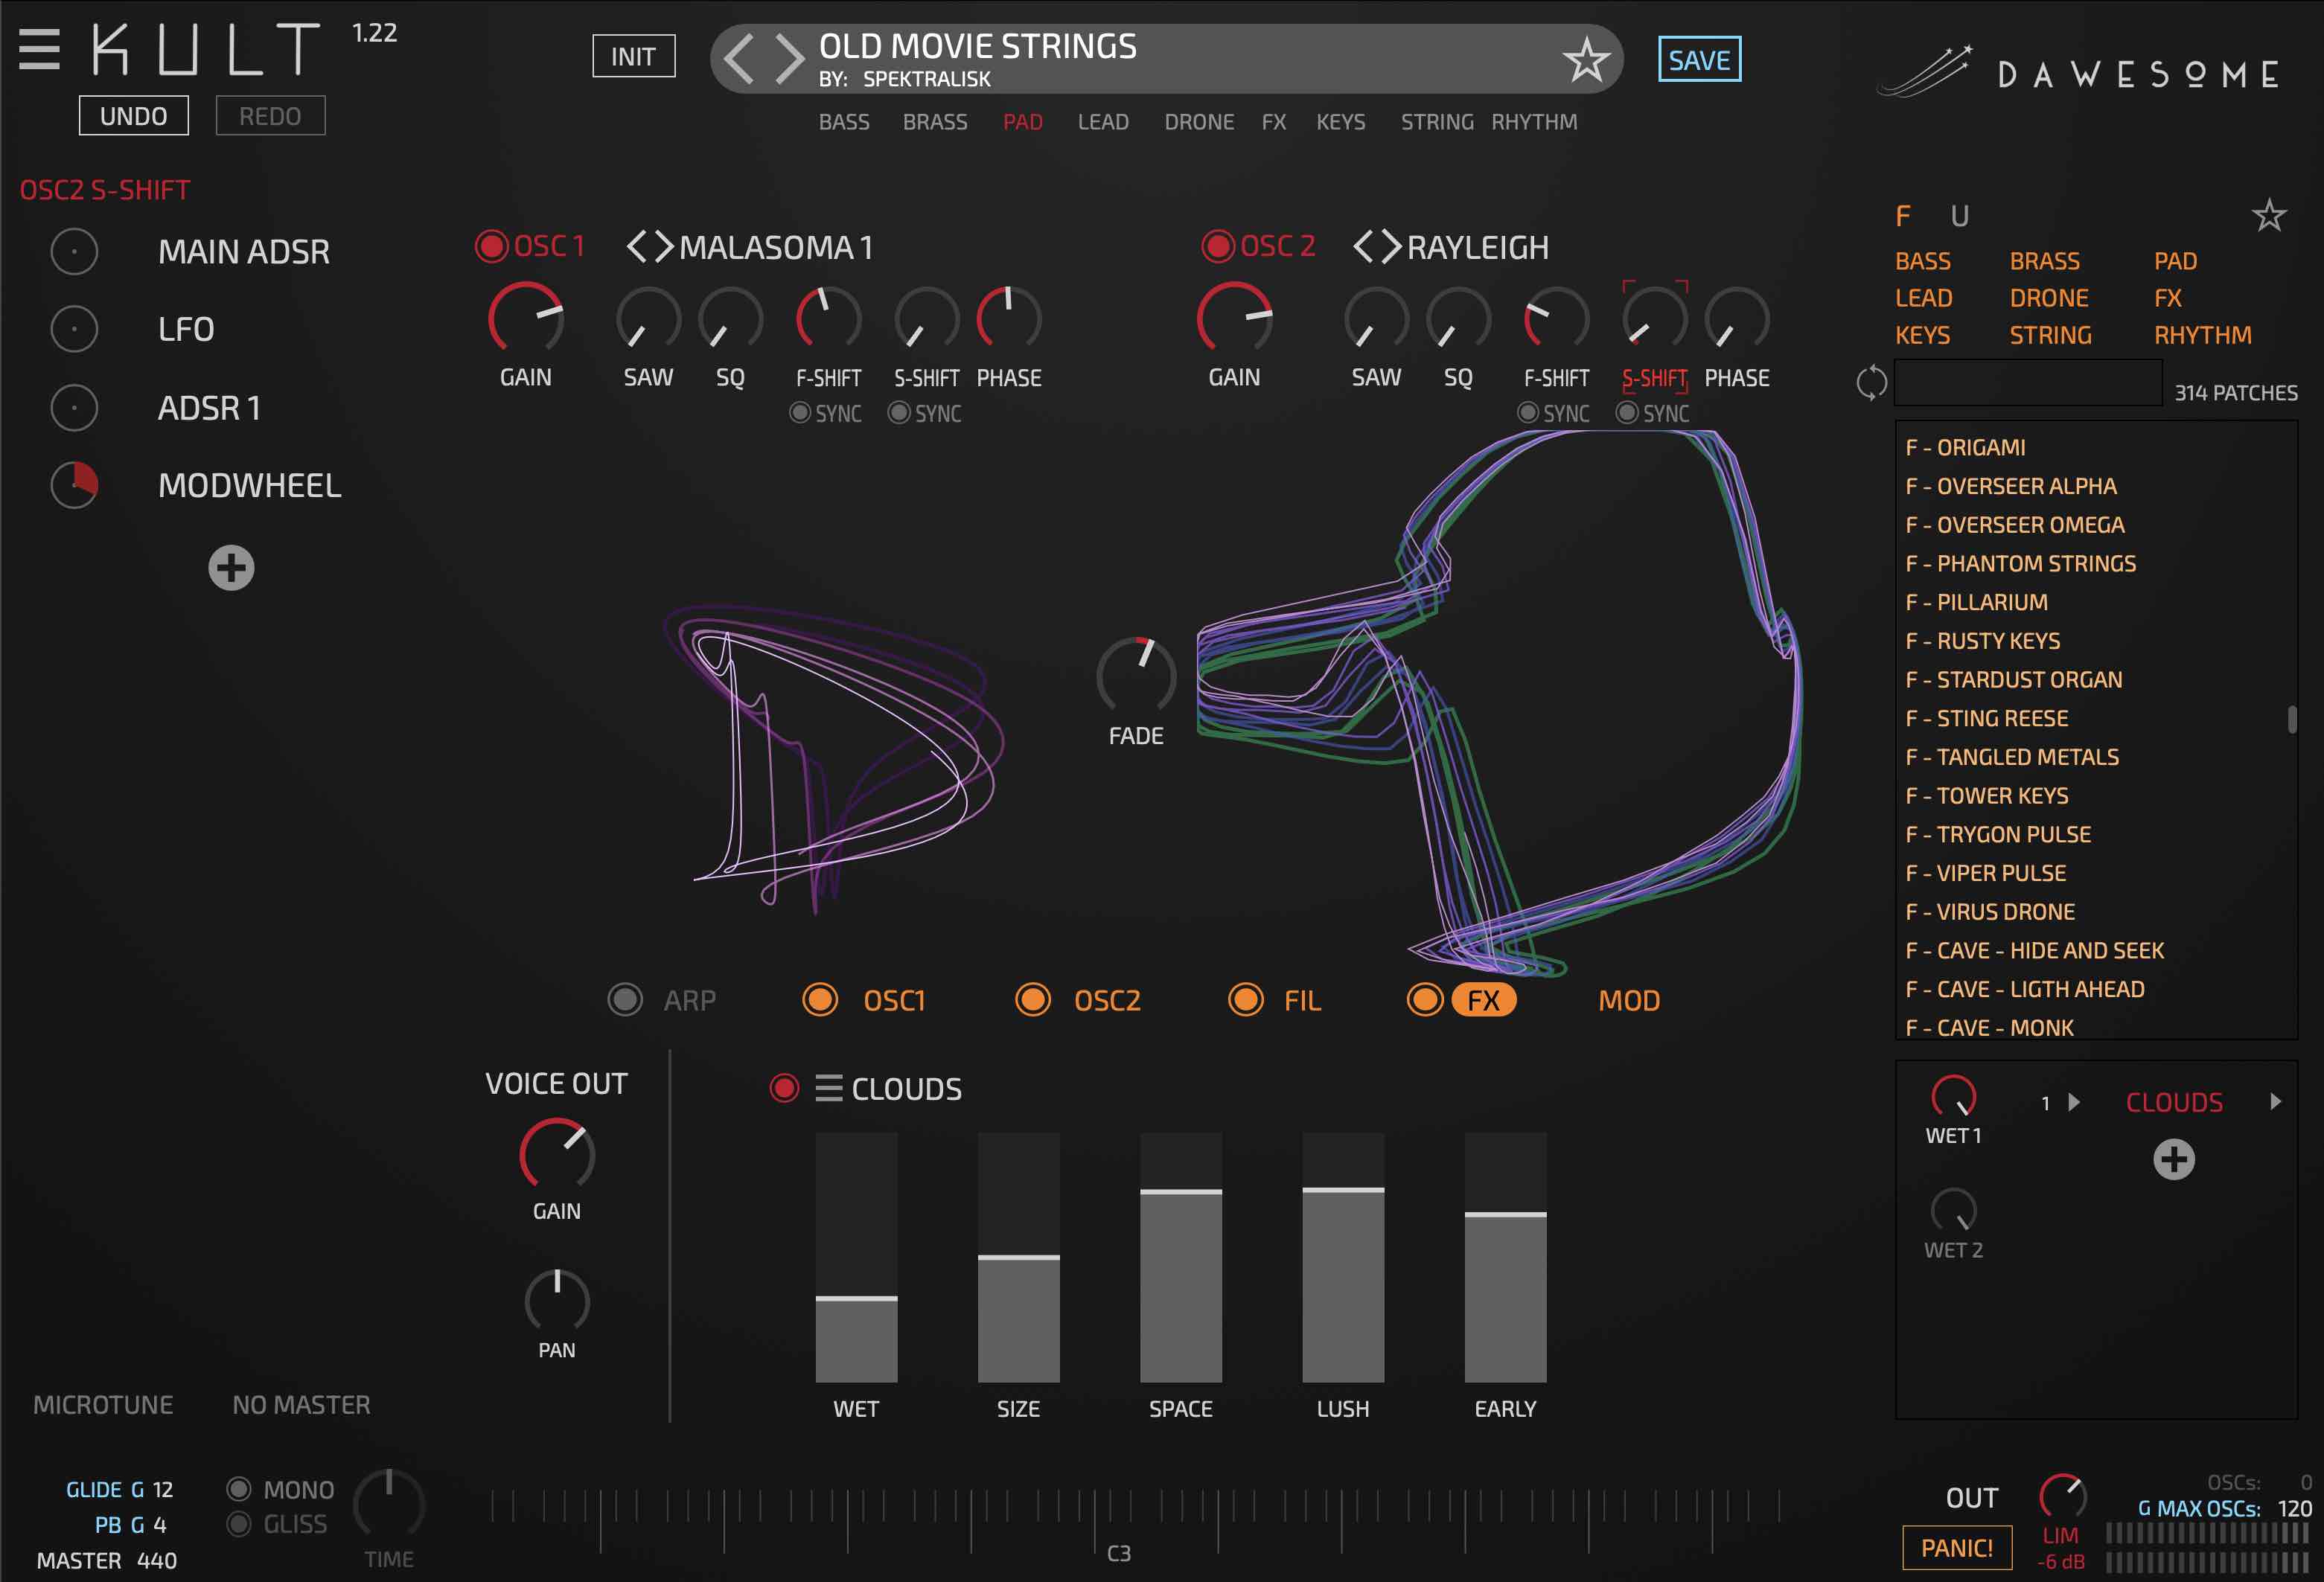
Task: Toggle OSC 1 power on/off
Action: point(491,246)
